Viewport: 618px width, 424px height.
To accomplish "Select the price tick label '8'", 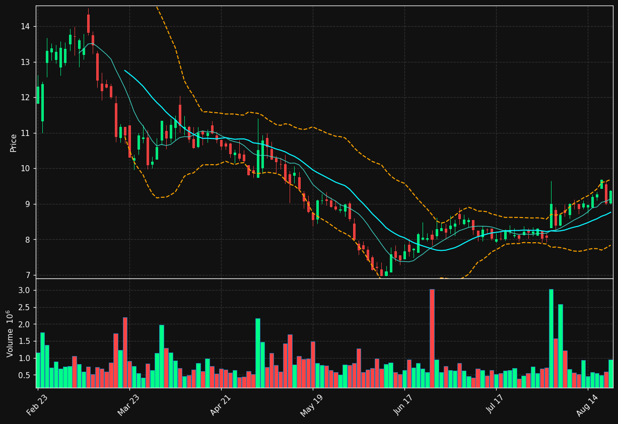I will click(28, 239).
